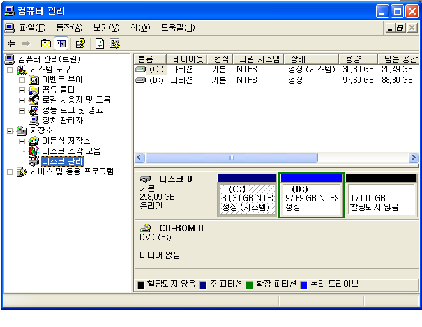The width and height of the screenshot is (422, 327).
Task: Expand the 이벤트 뷰어 tree node
Action: [x=22, y=80]
